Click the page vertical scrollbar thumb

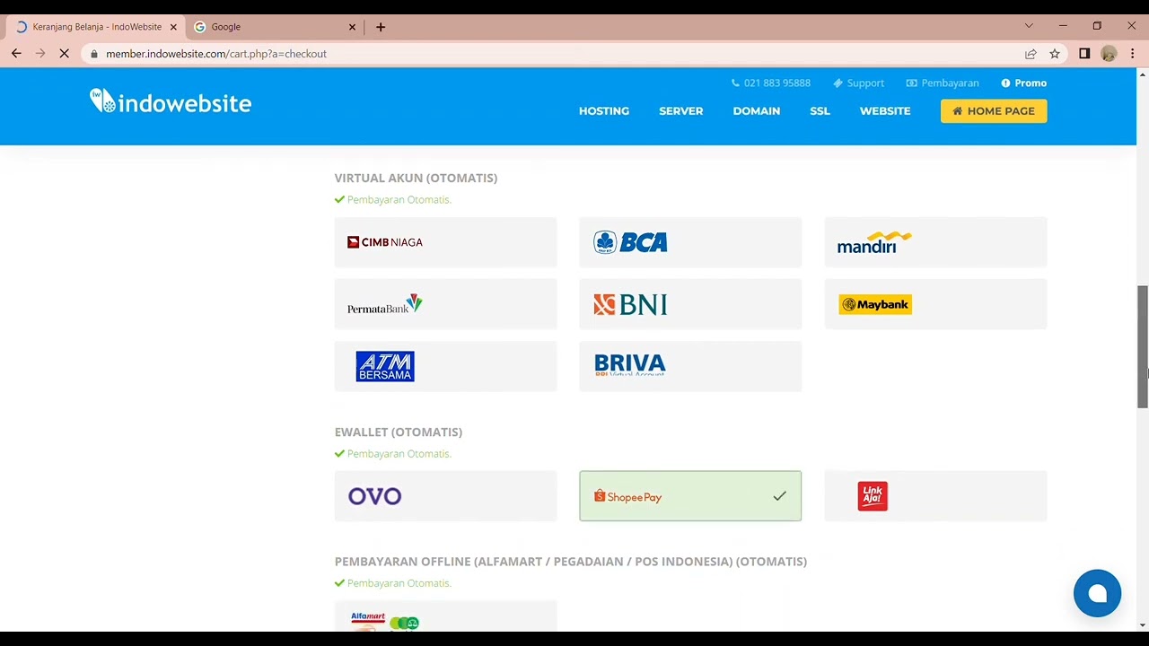coord(1143,347)
